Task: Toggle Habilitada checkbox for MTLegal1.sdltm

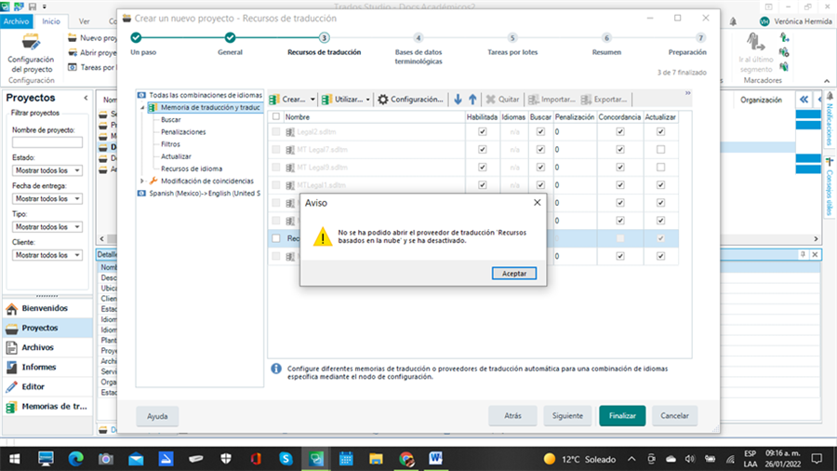Action: pyautogui.click(x=482, y=184)
